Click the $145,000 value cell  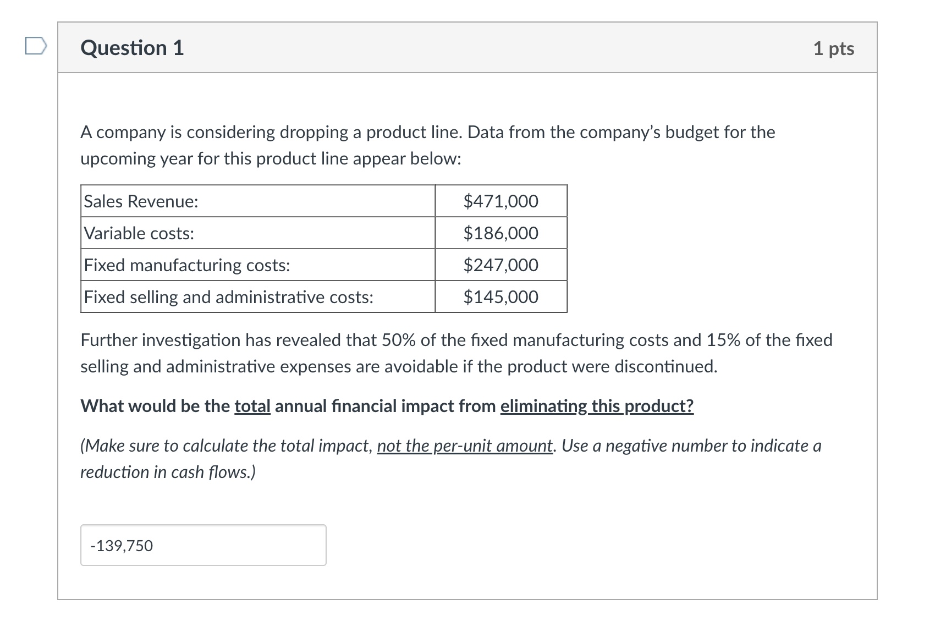coord(501,298)
